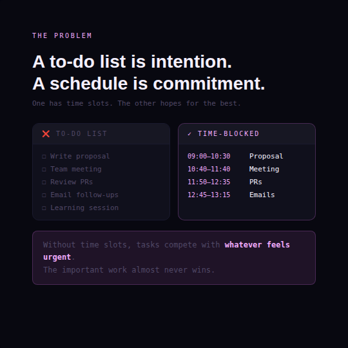The width and height of the screenshot is (348, 348).
Task: Check the Learning session checkbox
Action: pos(44,208)
